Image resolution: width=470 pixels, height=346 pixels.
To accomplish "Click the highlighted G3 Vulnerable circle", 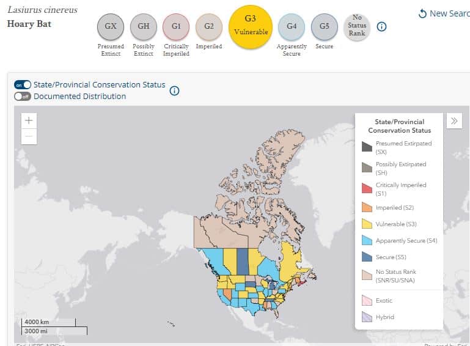I will [251, 27].
